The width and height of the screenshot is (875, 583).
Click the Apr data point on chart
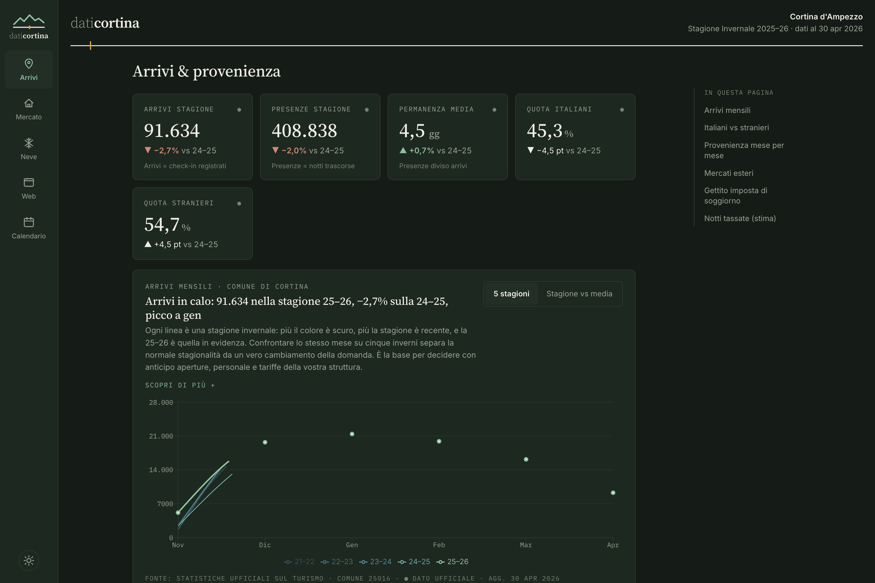[x=613, y=493]
